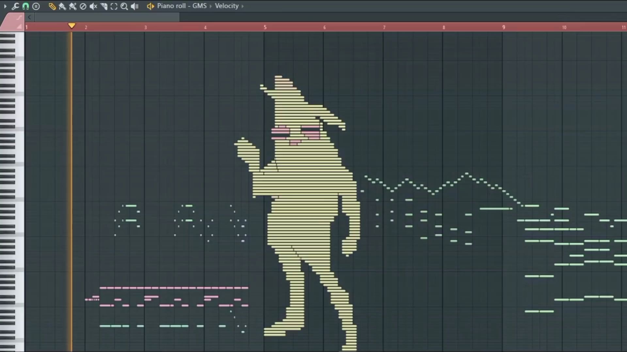Screen dimensions: 627x352
Task: Open the piano roll tools wrench menu
Action: (15, 6)
